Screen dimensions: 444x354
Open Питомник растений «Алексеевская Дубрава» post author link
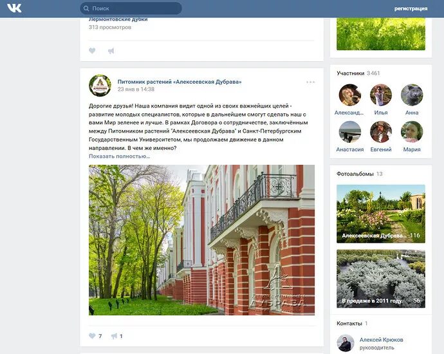pyautogui.click(x=180, y=82)
